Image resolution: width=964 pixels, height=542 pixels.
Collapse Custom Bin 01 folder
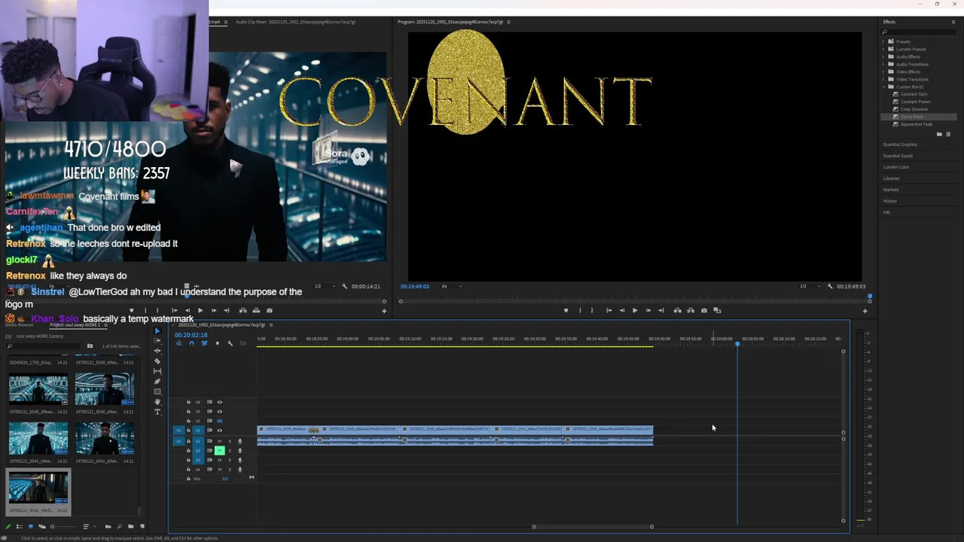click(883, 87)
